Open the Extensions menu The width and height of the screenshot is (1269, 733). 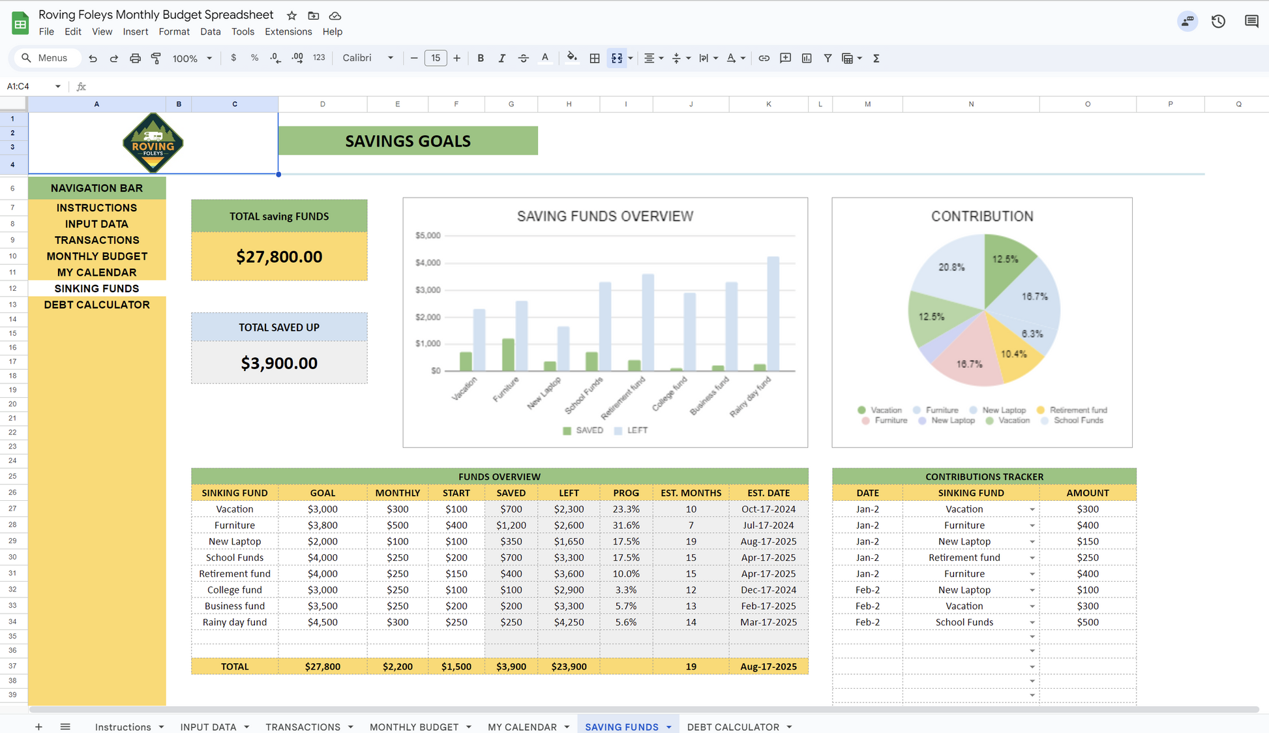coord(288,31)
